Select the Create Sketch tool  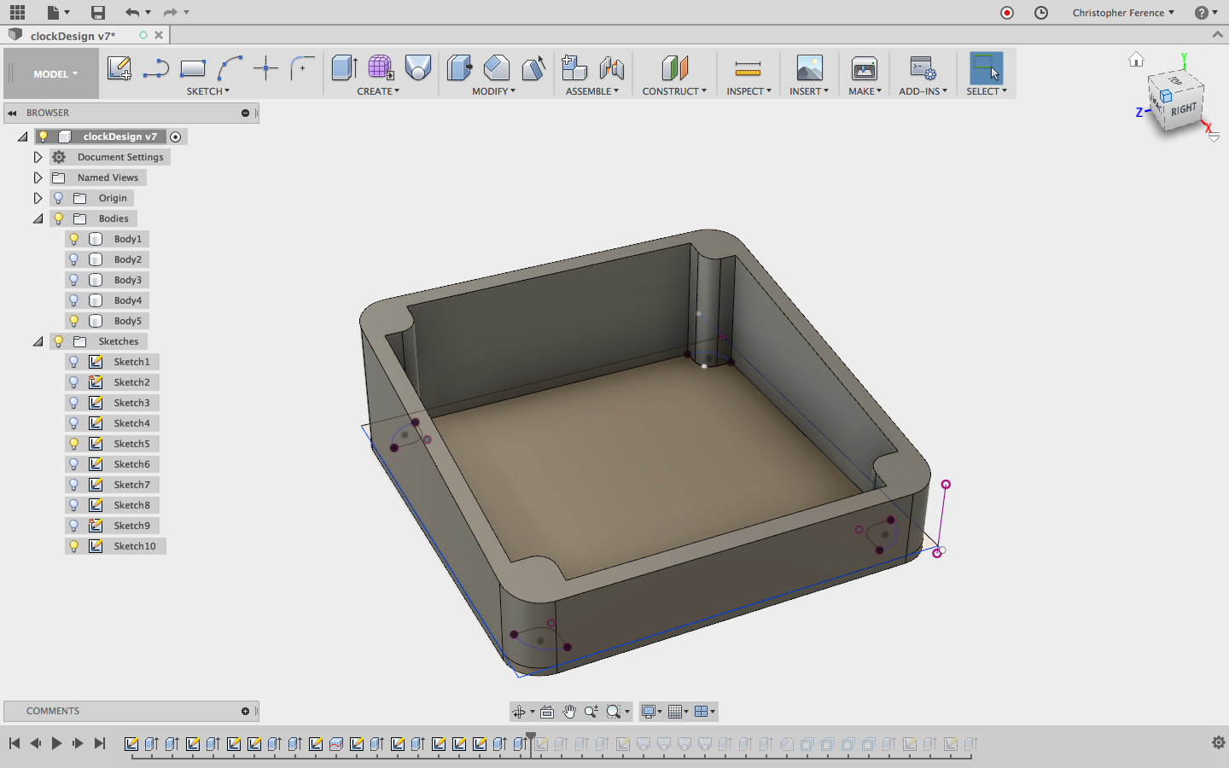[x=119, y=68]
